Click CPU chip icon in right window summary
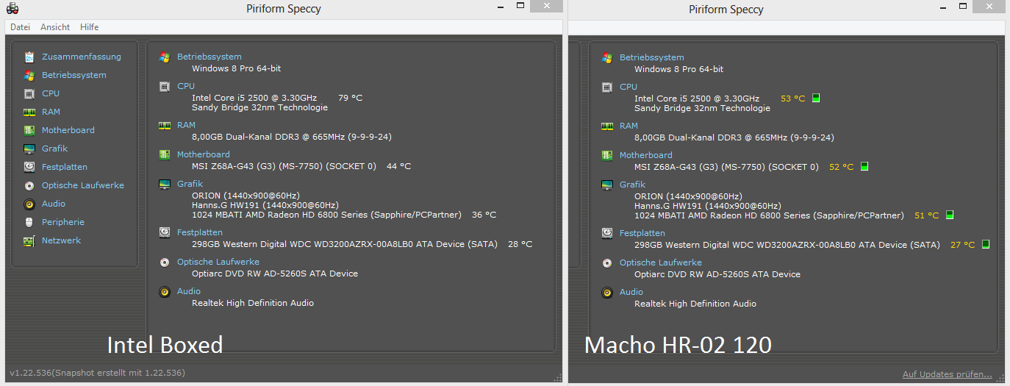The height and width of the screenshot is (386, 1010). 607,87
